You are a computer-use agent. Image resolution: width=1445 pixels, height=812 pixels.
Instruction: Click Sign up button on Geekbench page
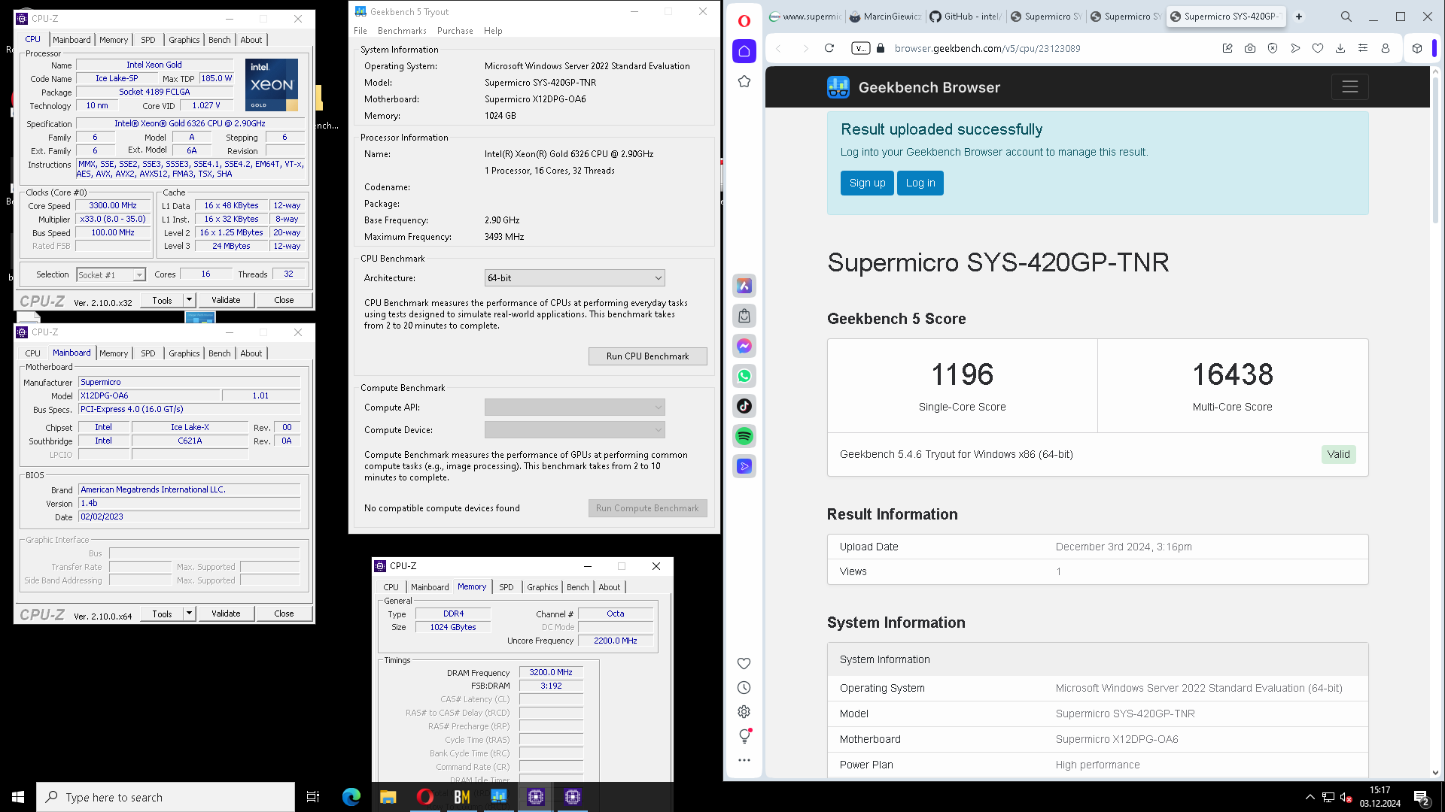point(867,183)
